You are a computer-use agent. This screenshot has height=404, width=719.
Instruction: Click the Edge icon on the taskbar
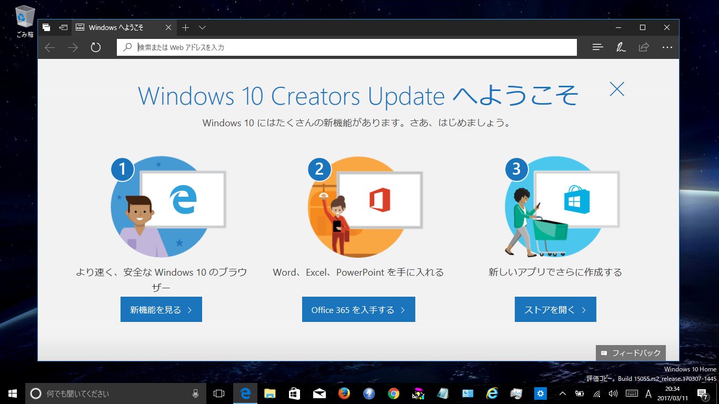click(x=245, y=393)
